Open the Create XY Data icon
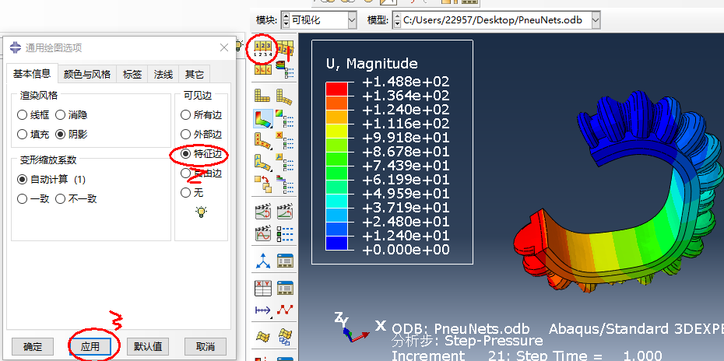 pos(263,289)
